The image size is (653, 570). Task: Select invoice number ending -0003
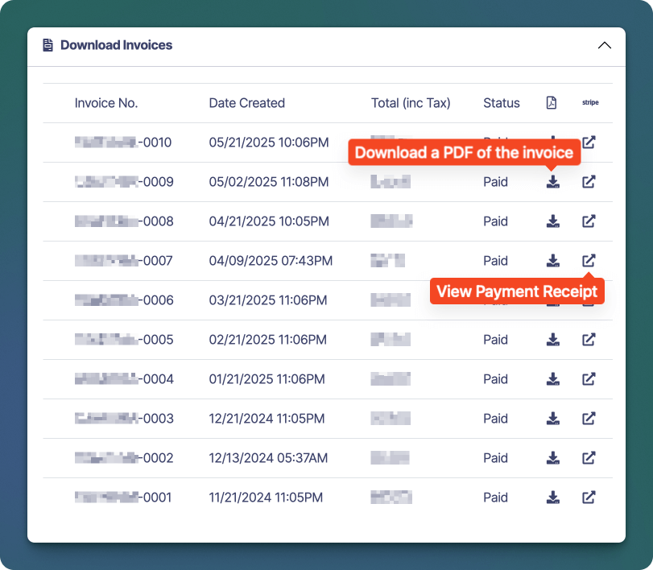124,419
